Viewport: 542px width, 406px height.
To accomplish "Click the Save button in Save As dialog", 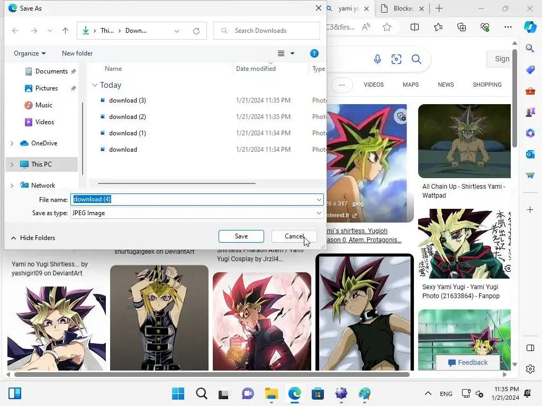I will (x=241, y=236).
